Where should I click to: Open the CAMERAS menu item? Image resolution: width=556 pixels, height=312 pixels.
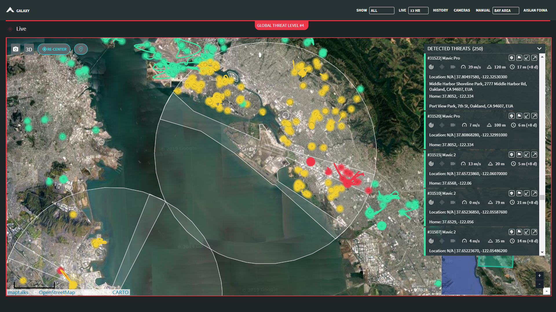tap(462, 10)
